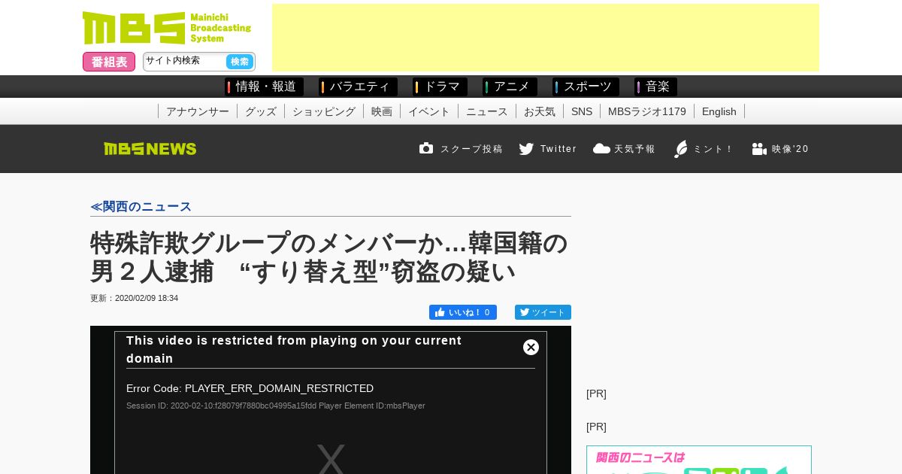Click the 検索 search button
This screenshot has height=474, width=902.
click(x=240, y=62)
